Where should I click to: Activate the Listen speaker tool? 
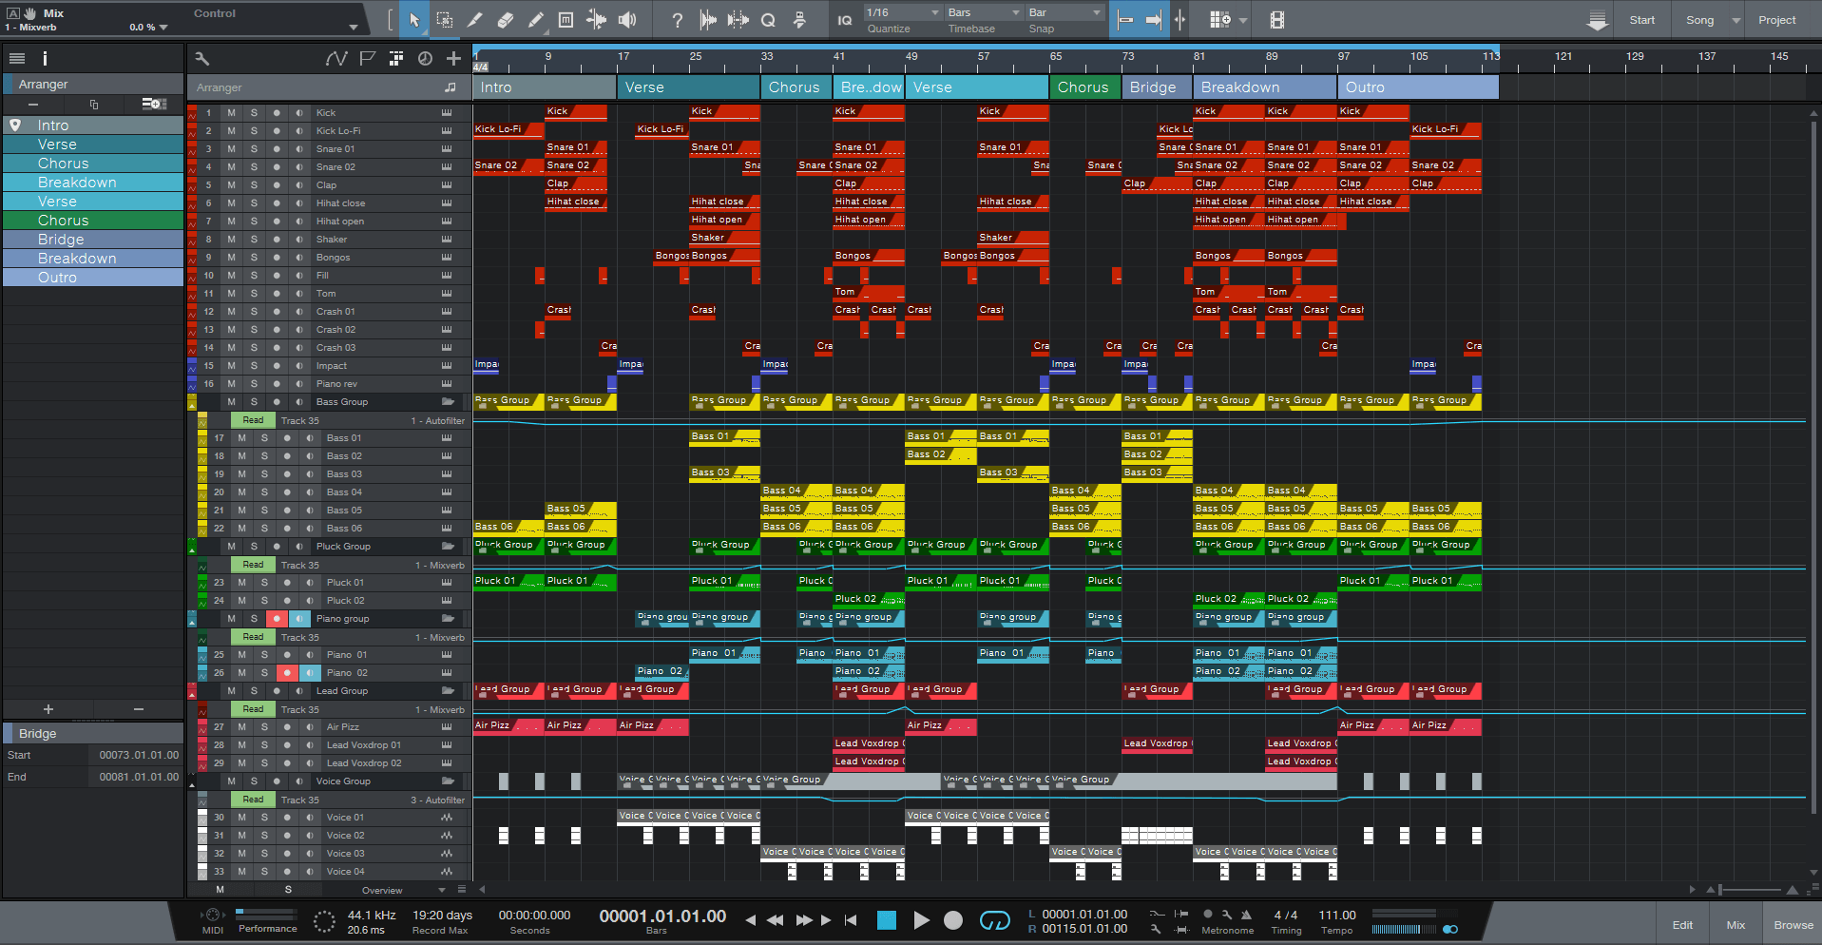coord(627,20)
